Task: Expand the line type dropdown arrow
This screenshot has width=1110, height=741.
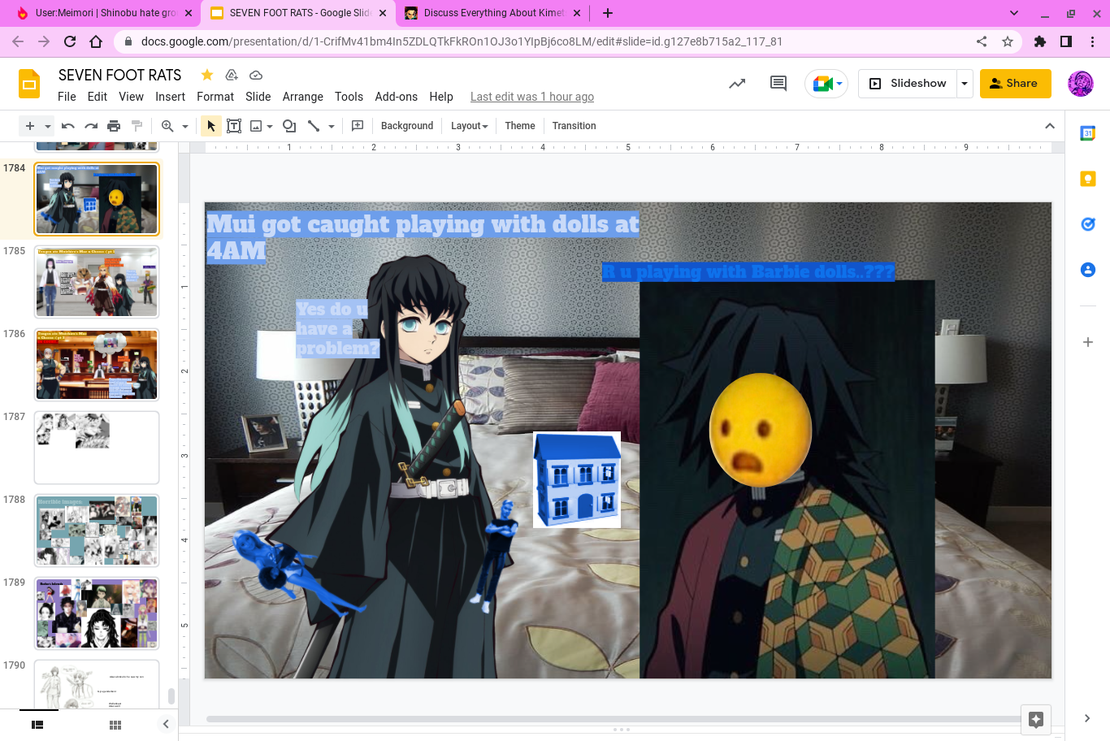Action: coord(332,126)
